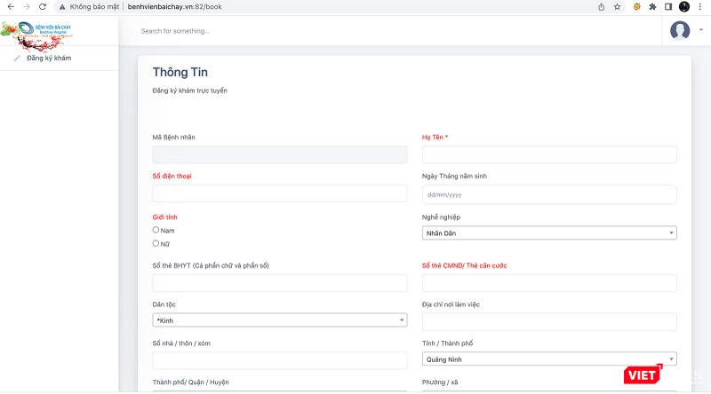
Task: Click the user avatar in page header
Action: 680,30
